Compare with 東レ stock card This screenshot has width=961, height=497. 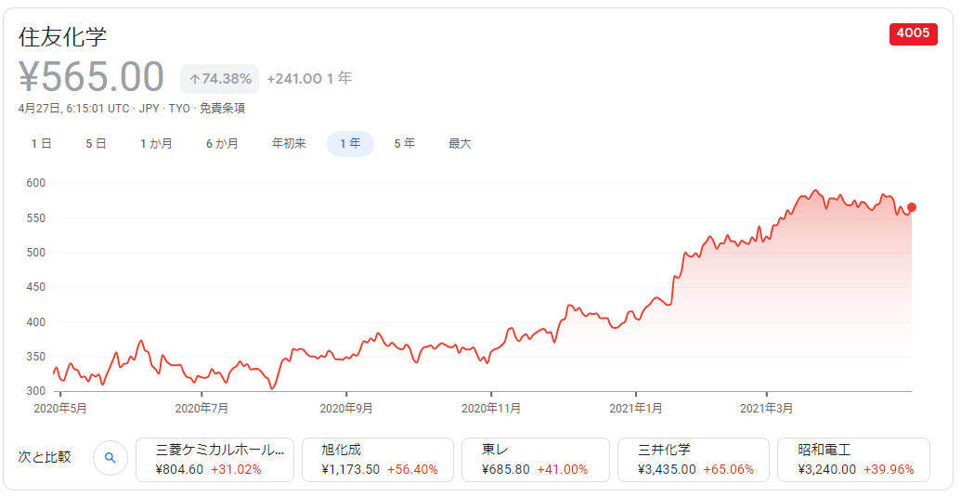click(x=535, y=460)
